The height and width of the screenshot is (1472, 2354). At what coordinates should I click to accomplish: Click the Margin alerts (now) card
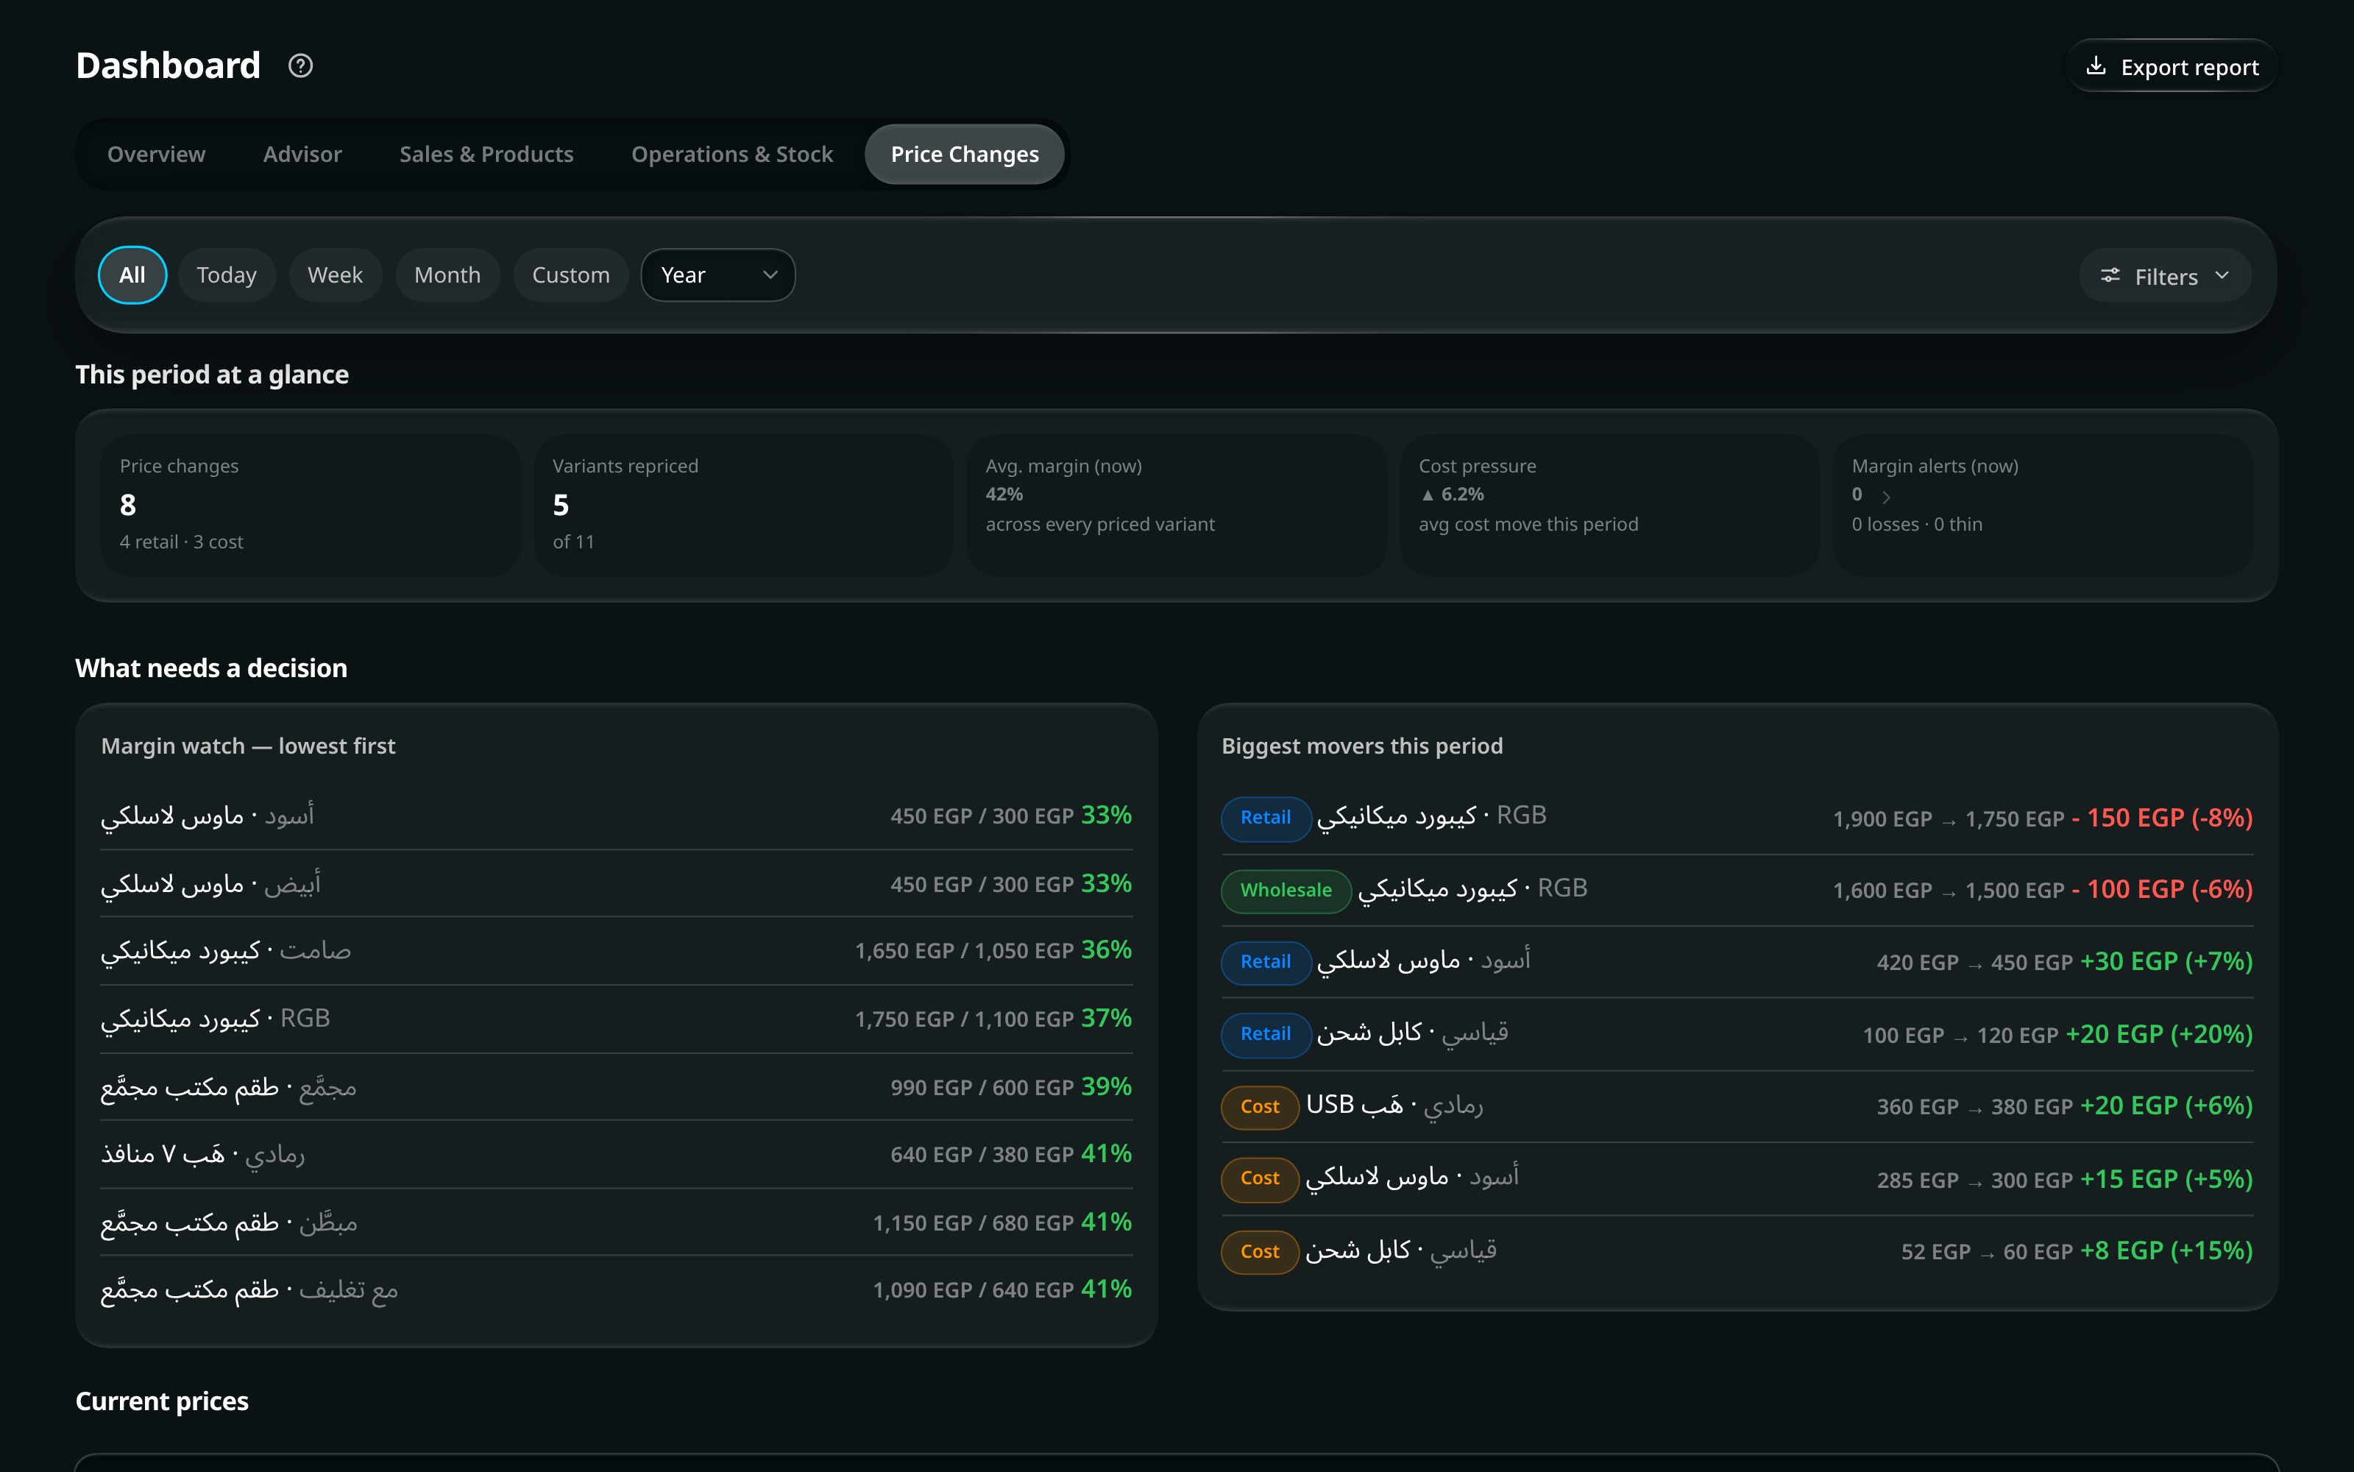[x=2043, y=506]
